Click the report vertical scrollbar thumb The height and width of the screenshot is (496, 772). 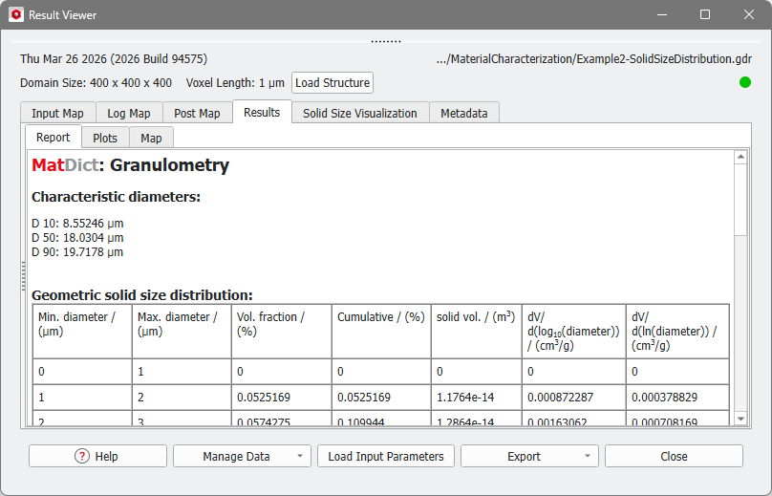pyautogui.click(x=740, y=200)
